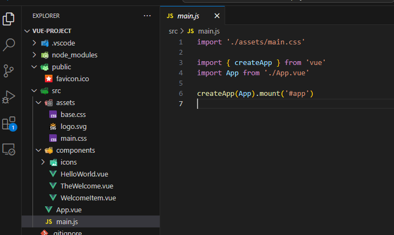The height and width of the screenshot is (235, 394).
Task: Open TheWelcome.vue component file
Action: [87, 186]
